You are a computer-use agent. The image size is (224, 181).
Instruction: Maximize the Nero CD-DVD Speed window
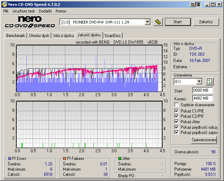click(x=213, y=4)
